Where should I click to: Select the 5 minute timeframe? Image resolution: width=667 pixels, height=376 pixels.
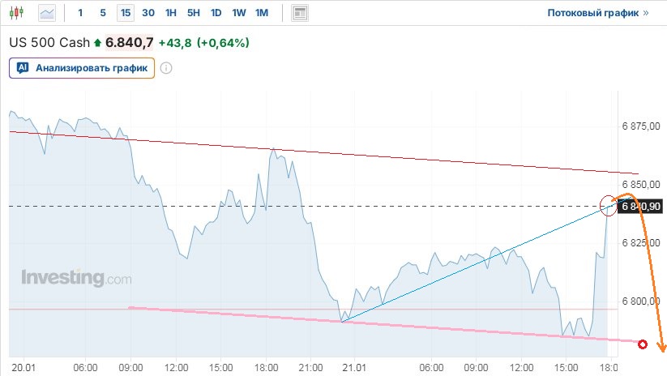coord(102,13)
